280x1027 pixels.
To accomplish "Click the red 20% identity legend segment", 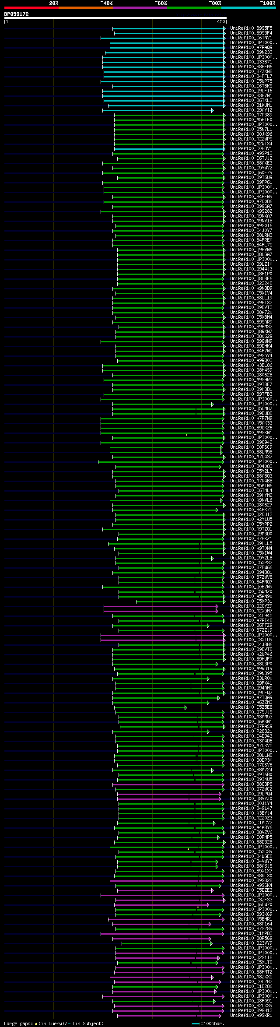I will (31, 7).
